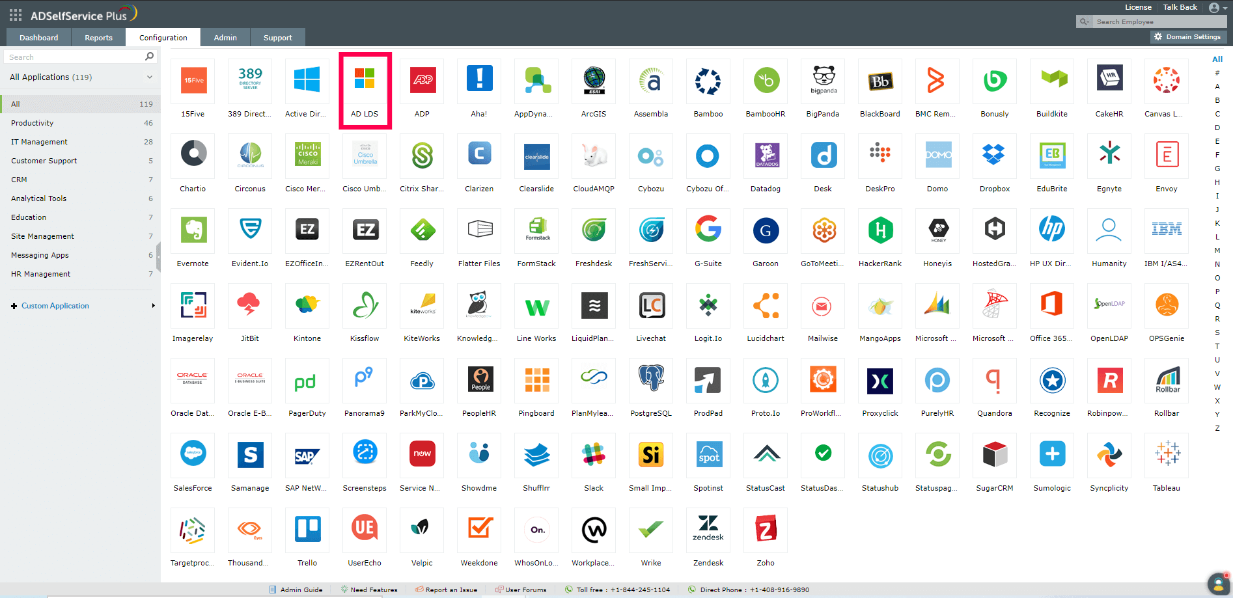Select All in the alphabet index
The image size is (1233, 598).
coord(1217,59)
